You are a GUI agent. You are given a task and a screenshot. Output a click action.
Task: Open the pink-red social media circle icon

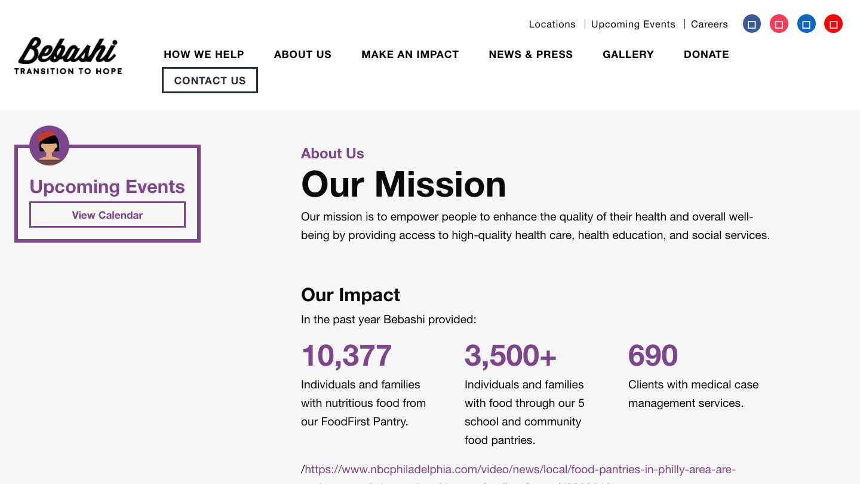coord(779,24)
